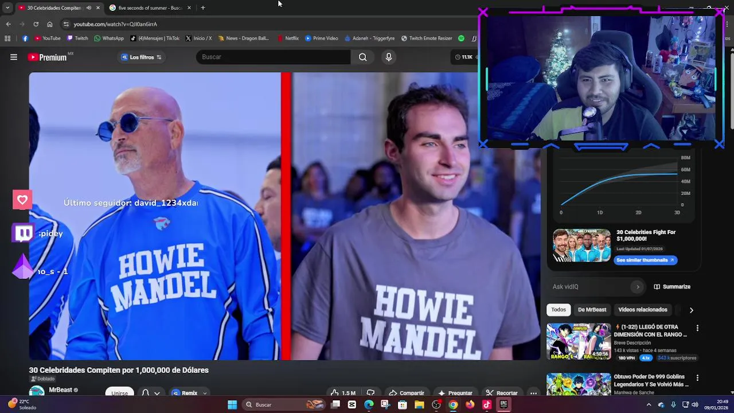Reload the page with the refresh icon
The height and width of the screenshot is (413, 734).
click(36, 24)
